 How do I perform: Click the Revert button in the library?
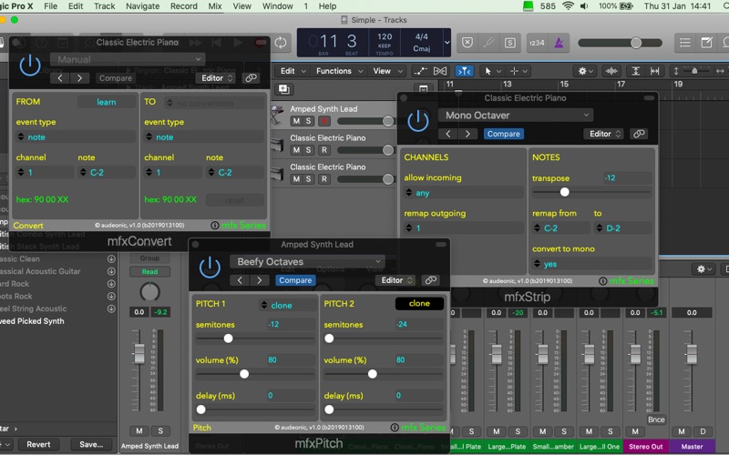click(x=38, y=444)
